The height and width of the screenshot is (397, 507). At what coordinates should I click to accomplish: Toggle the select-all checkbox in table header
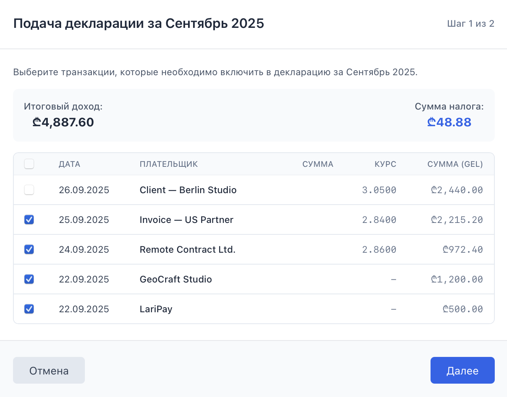coord(29,164)
